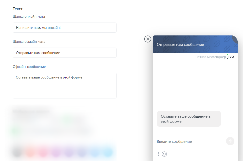Click the Шапка онлайн-чата field label

pyautogui.click(x=29, y=16)
